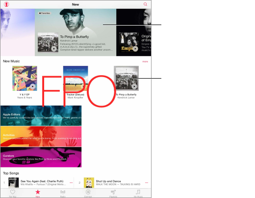Select the Tracker (Deluxe) album cover
255x198 pixels.
click(76, 78)
